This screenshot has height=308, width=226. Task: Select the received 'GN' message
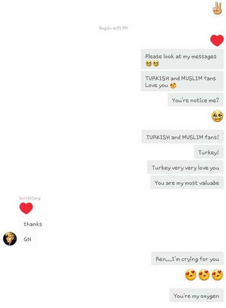point(28,239)
